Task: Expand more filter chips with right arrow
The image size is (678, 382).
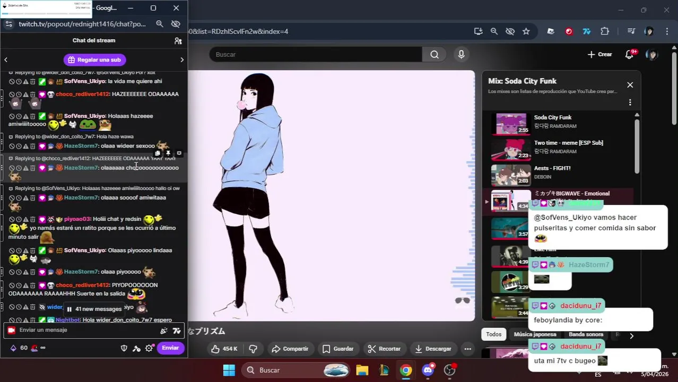Action: [631, 335]
